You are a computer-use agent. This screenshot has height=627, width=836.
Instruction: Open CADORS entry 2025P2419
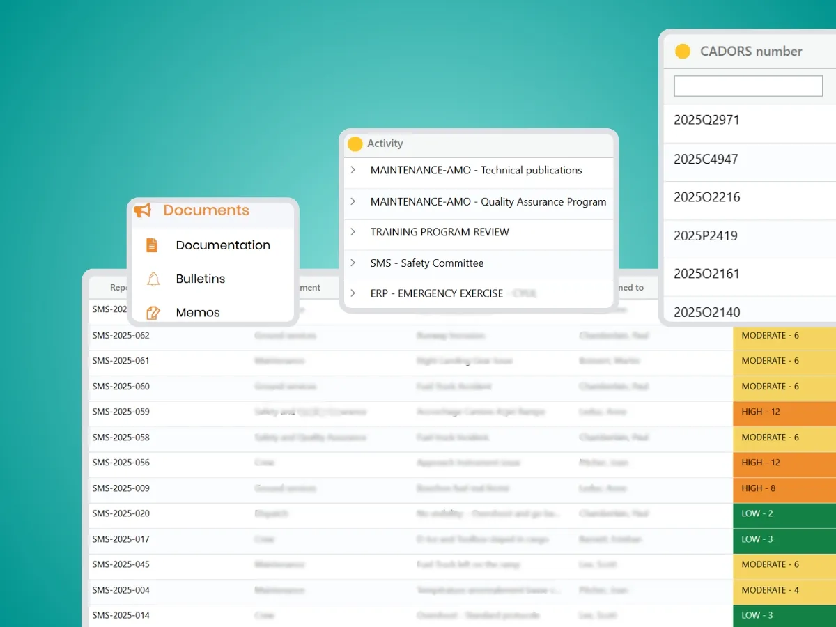point(705,235)
